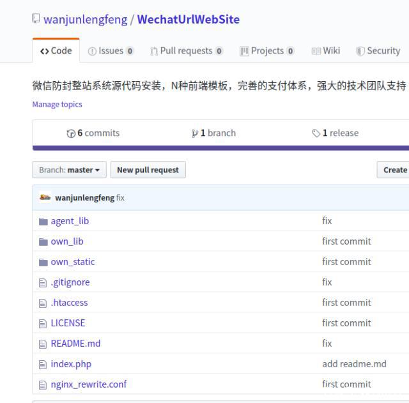Viewport: 409px width, 403px height.
Task: Click the repository book icon beside wanjunlengfeng
Action: point(36,19)
